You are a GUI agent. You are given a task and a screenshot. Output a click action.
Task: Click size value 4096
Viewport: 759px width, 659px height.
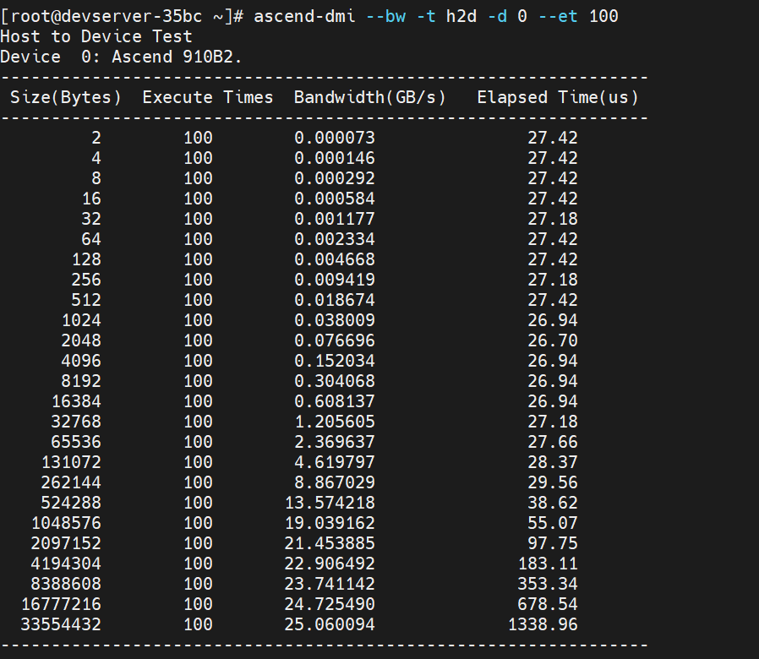point(81,362)
